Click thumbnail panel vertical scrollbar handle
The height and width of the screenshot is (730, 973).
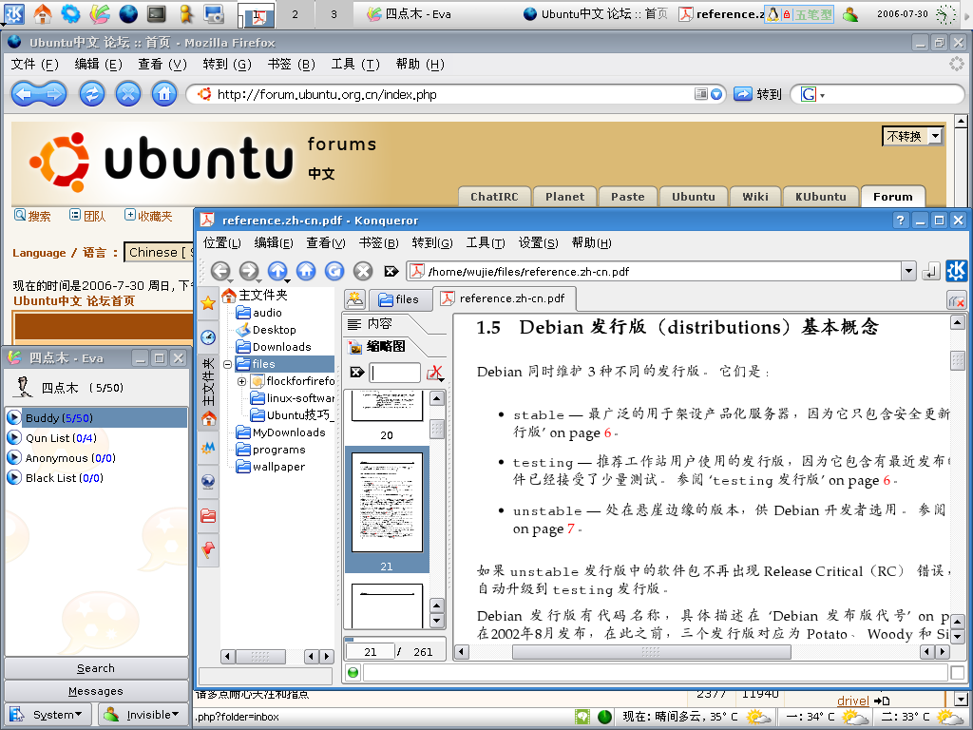(x=437, y=429)
